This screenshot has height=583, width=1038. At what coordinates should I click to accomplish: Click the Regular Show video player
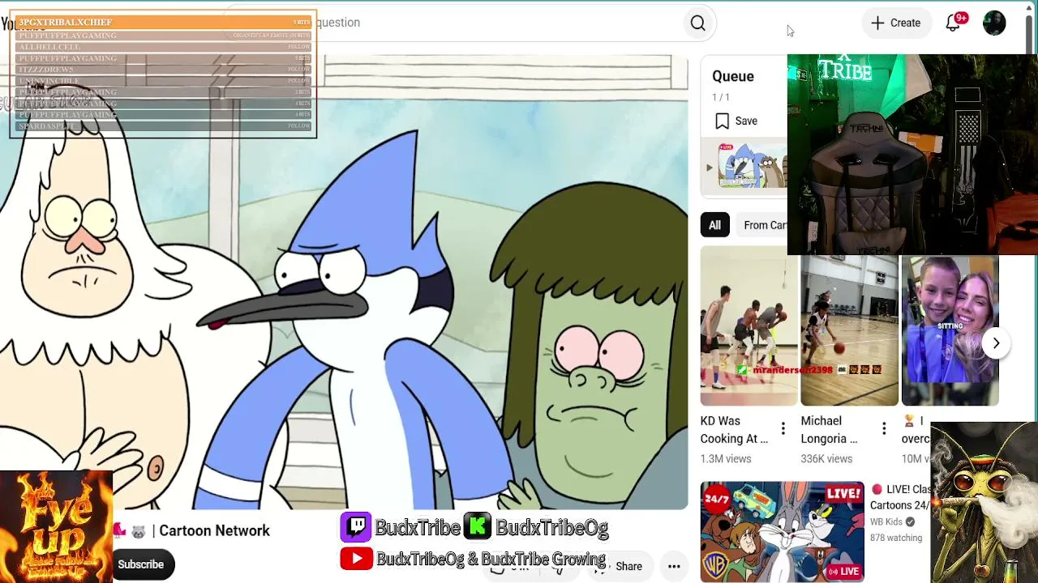click(x=344, y=282)
